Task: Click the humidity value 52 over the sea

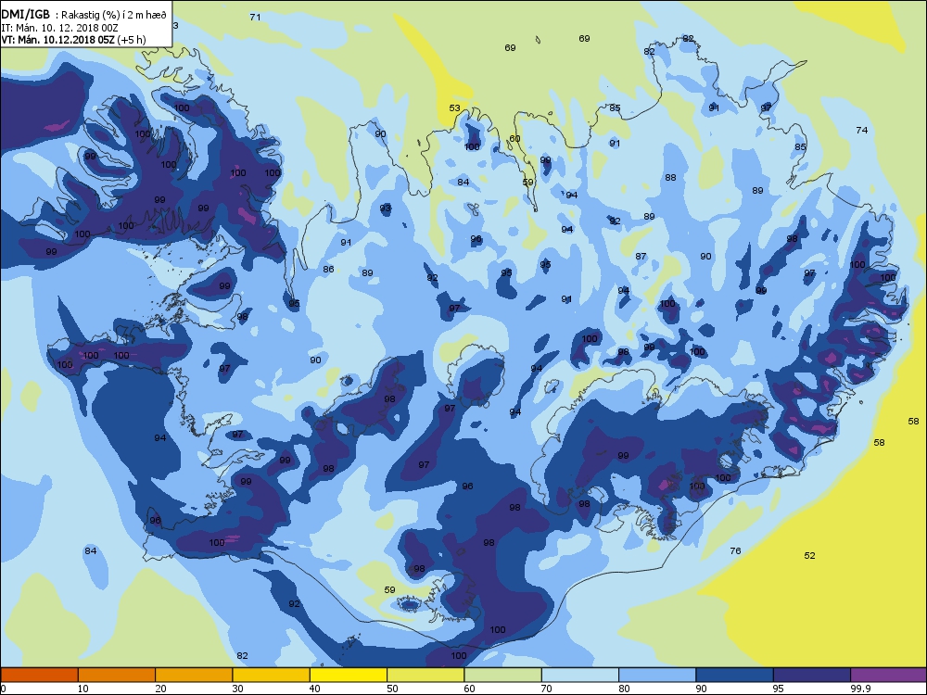Action: [809, 555]
